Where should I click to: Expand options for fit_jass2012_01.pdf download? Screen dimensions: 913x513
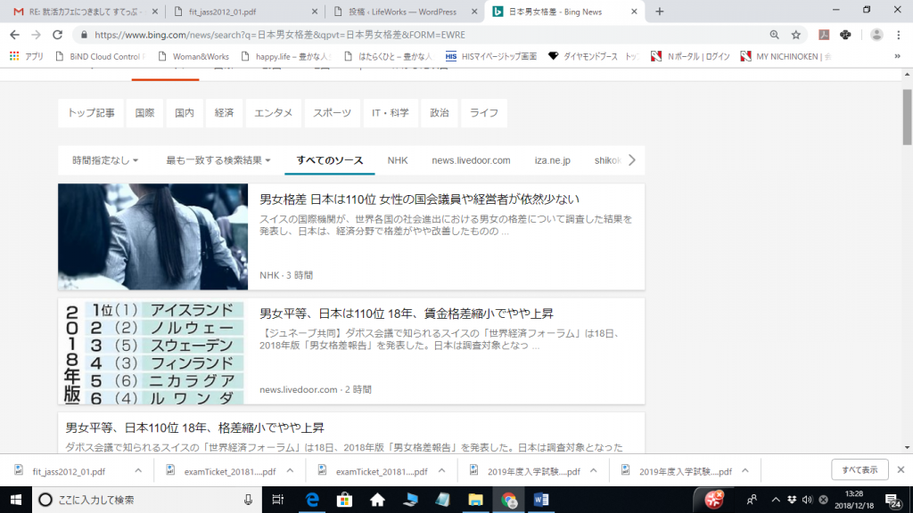(x=138, y=471)
